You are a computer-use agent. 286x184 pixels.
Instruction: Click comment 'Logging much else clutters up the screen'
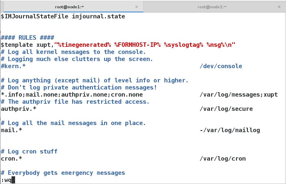tap(77, 59)
